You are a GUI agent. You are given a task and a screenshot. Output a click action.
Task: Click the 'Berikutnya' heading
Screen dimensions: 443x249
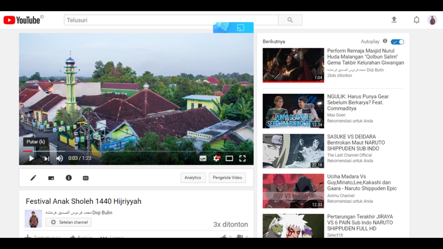click(274, 42)
